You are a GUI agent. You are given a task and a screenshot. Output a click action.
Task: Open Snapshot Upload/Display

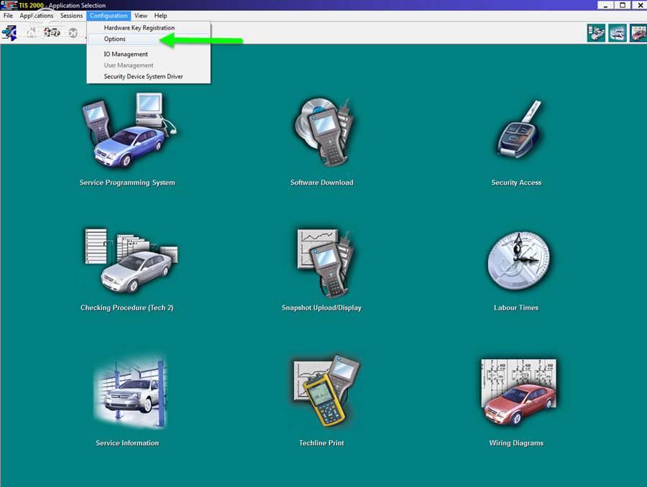pos(325,263)
